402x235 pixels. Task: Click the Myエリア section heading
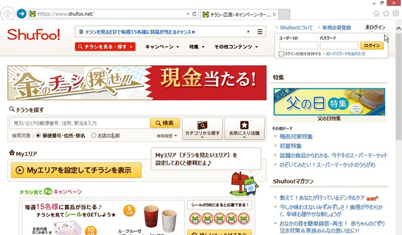click(23, 154)
